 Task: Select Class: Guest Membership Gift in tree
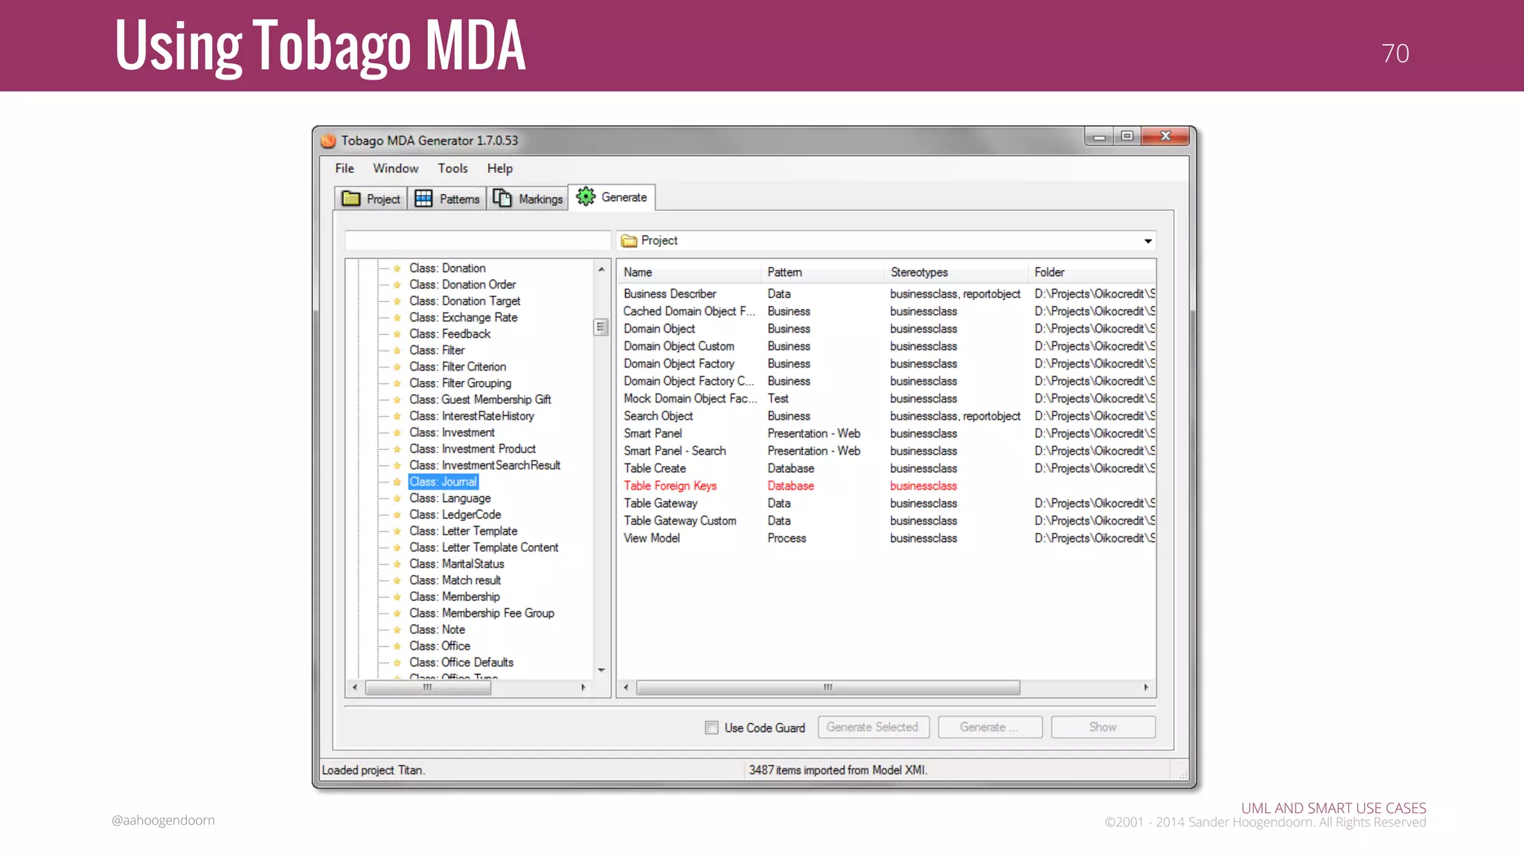(480, 400)
